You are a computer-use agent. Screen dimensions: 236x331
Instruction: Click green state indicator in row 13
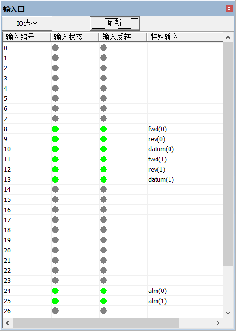pyautogui.click(x=55, y=180)
